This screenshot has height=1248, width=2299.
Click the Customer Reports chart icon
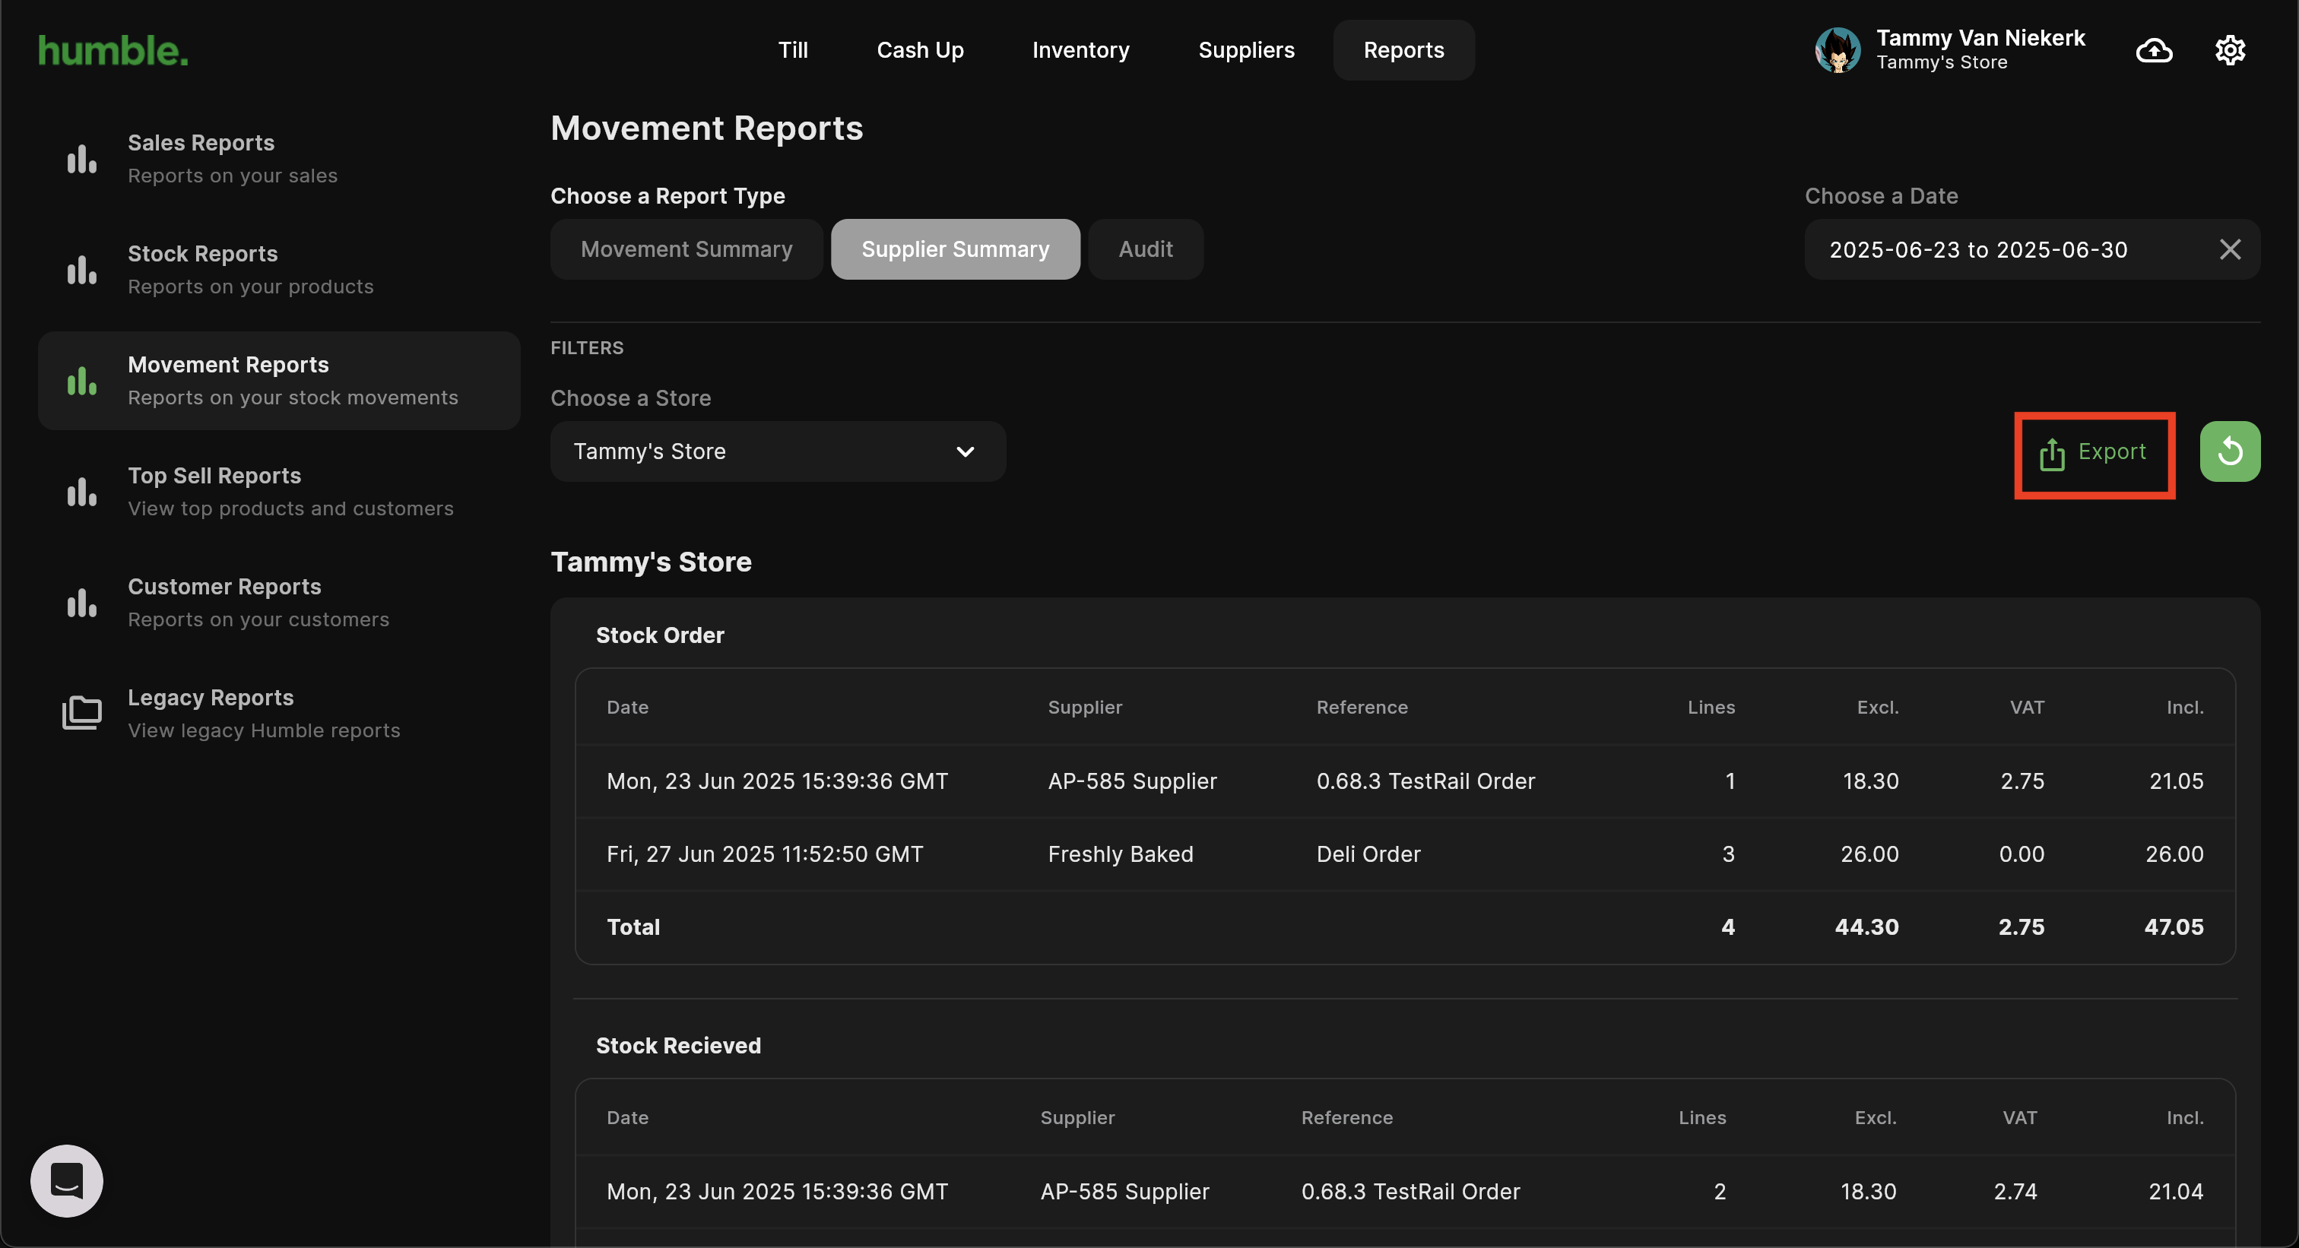coord(81,602)
